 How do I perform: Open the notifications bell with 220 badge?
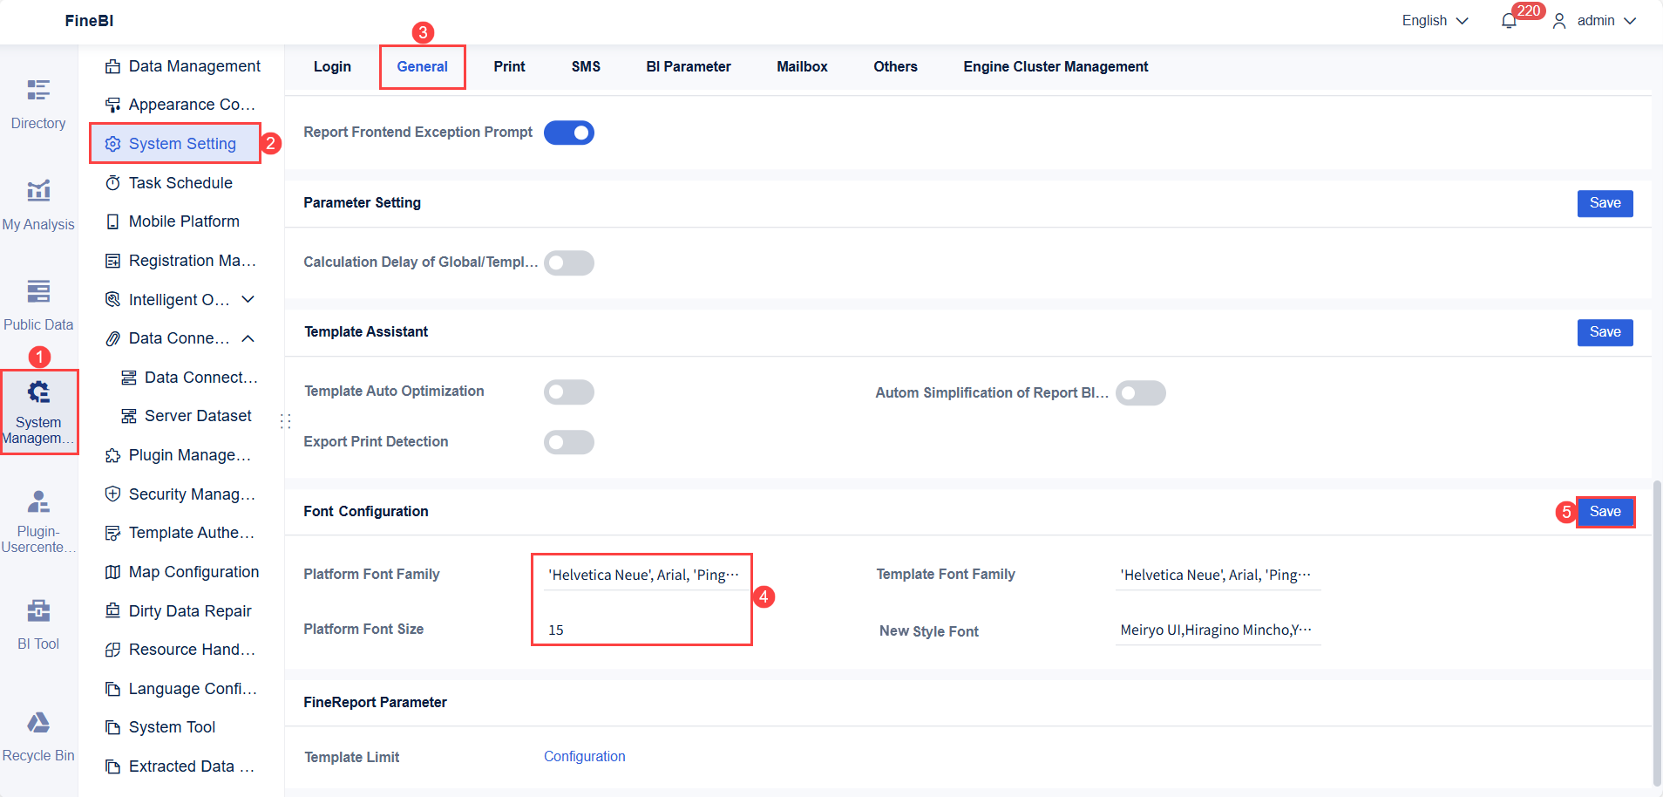click(1509, 20)
